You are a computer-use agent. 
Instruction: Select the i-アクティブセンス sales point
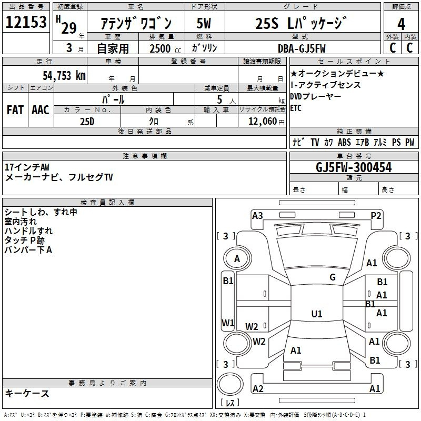click(325, 85)
